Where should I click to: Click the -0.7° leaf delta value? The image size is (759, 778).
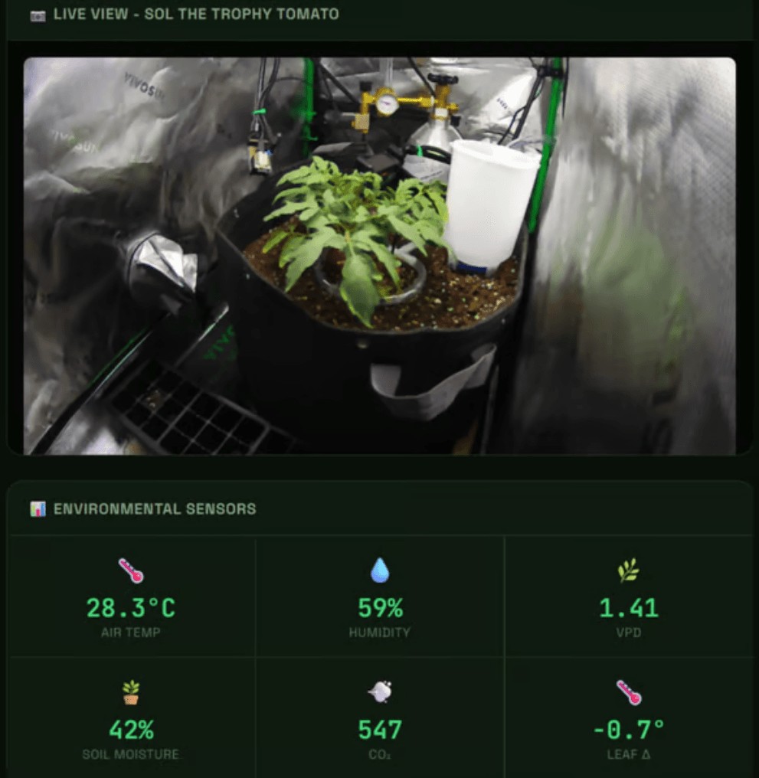[x=629, y=730]
